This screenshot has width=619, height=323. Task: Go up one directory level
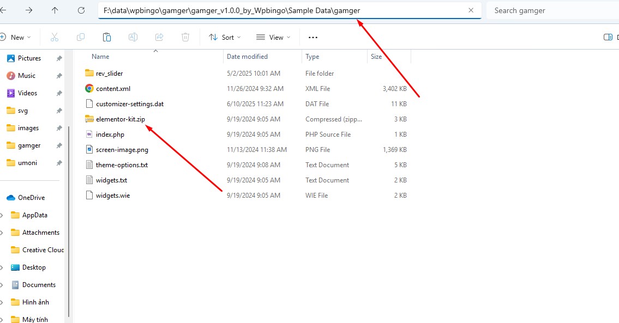(55, 10)
